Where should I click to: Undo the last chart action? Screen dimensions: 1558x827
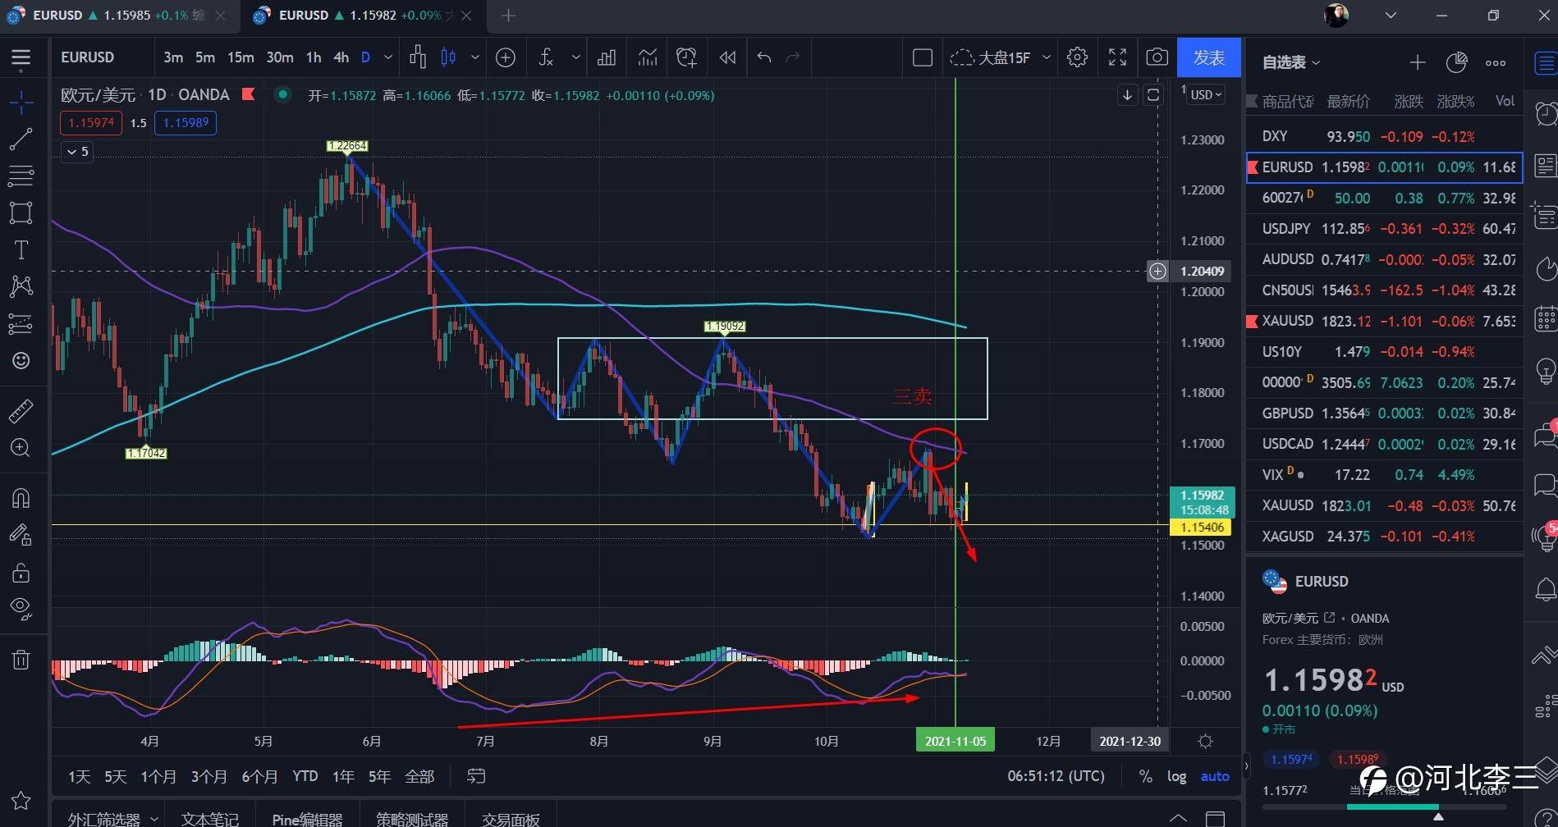[x=764, y=57]
